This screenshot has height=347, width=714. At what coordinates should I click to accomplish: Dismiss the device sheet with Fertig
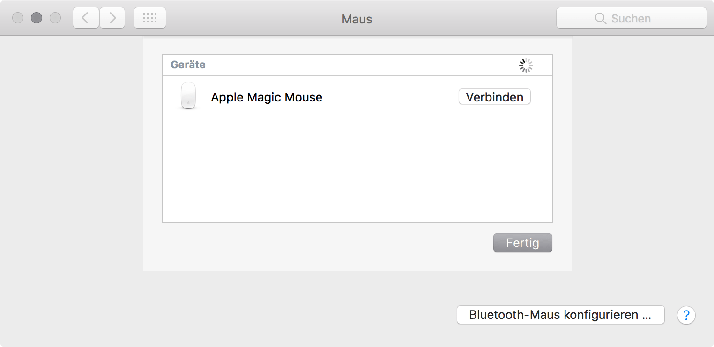[x=522, y=243]
